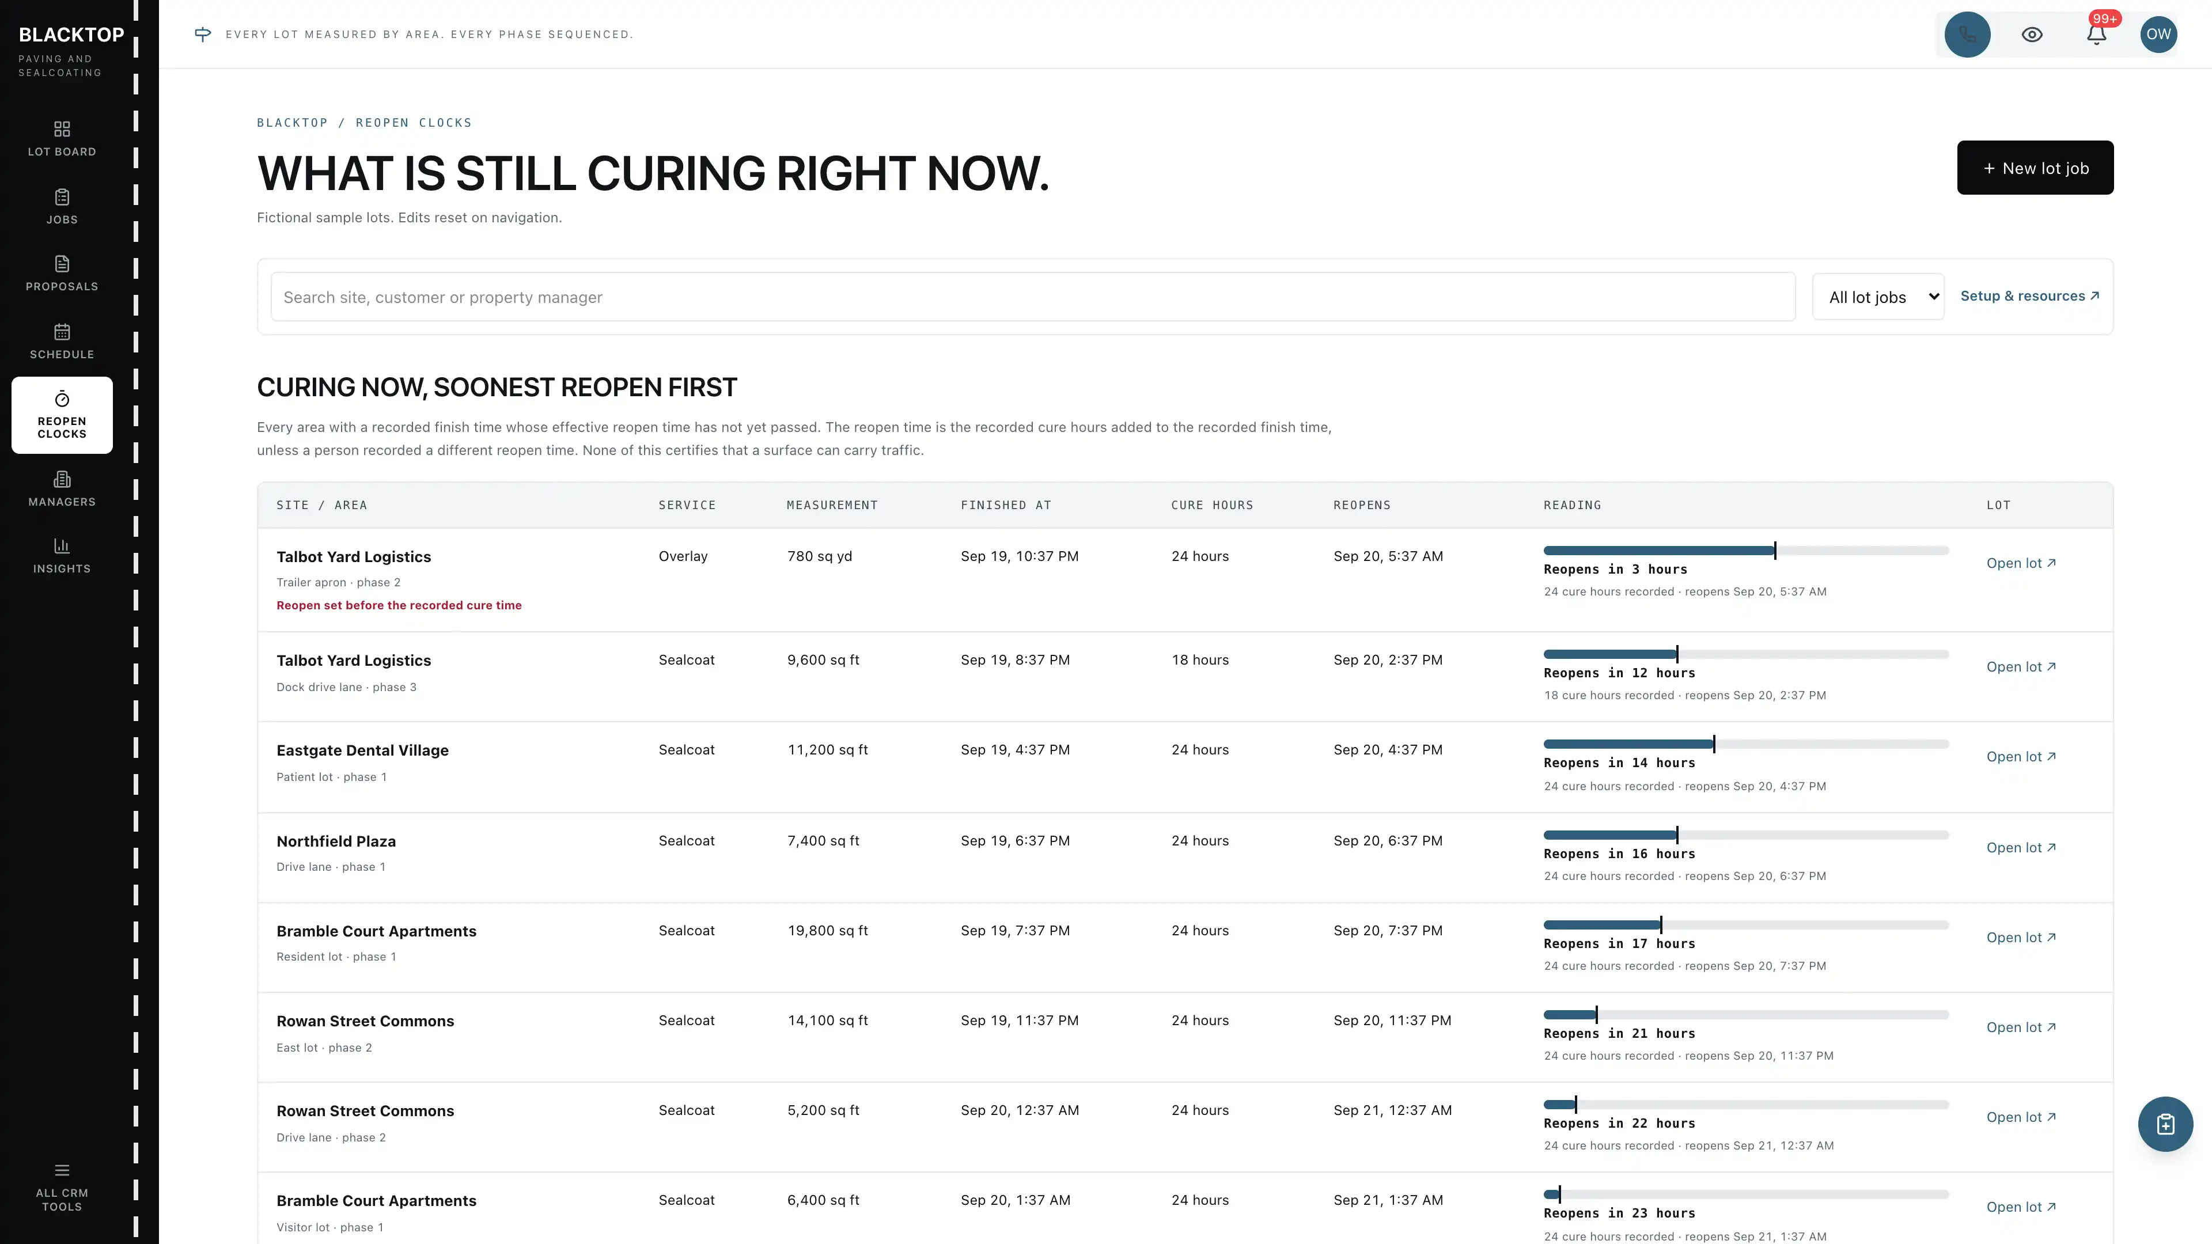Open lot for Rowan Street East lot
The width and height of the screenshot is (2212, 1244).
[2021, 1027]
